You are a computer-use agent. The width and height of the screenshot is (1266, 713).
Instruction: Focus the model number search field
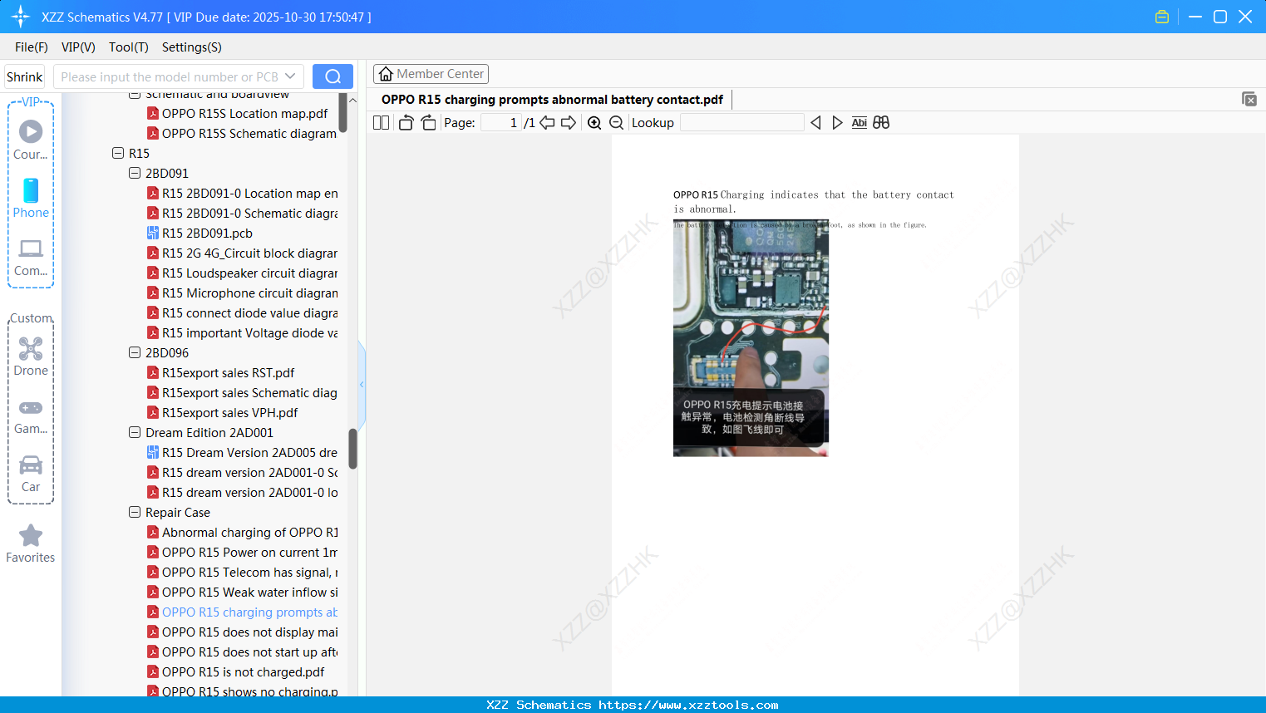tap(170, 76)
